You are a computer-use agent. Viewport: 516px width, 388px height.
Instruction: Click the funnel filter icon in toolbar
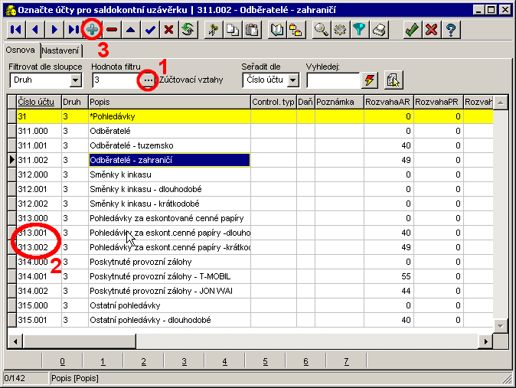361,29
